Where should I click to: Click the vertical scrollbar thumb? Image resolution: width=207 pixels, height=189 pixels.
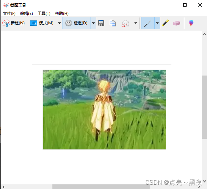point(204,107)
